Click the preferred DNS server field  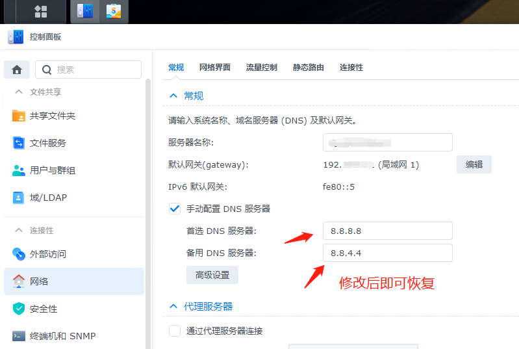pos(387,231)
